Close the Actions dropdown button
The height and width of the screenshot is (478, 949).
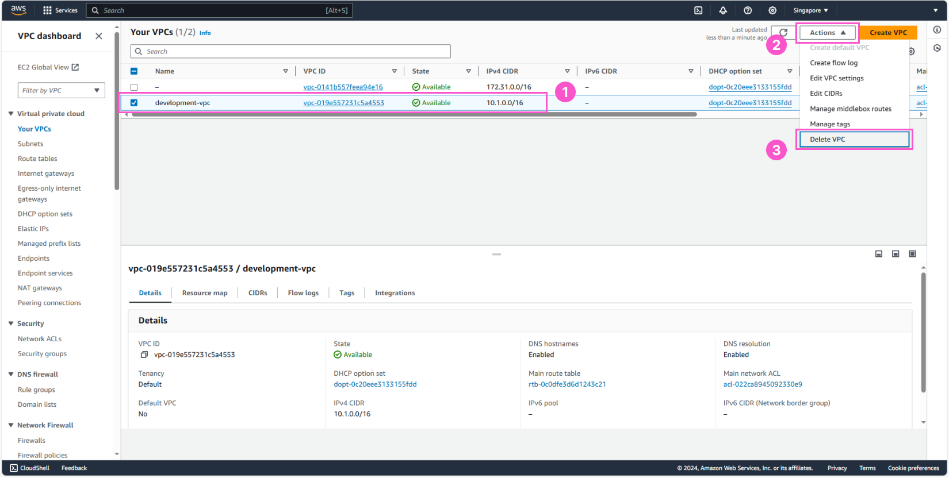coord(828,33)
